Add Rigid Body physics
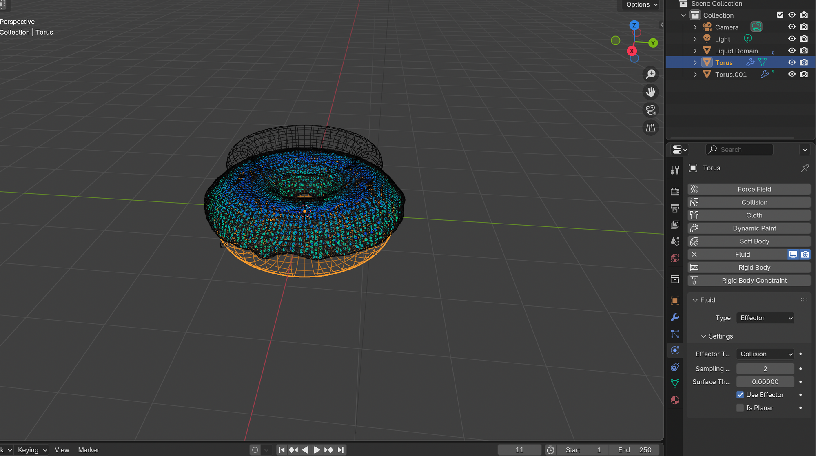 coord(749,268)
